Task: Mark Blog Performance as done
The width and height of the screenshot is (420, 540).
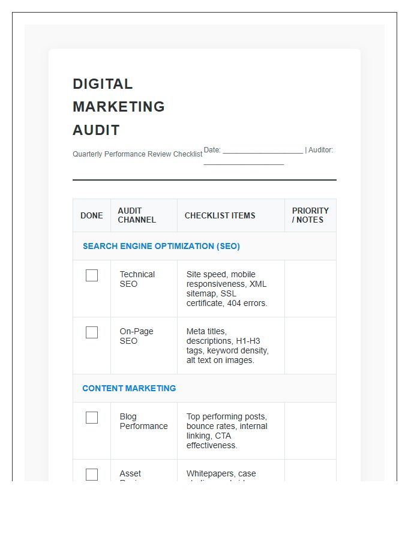Action: [x=92, y=418]
